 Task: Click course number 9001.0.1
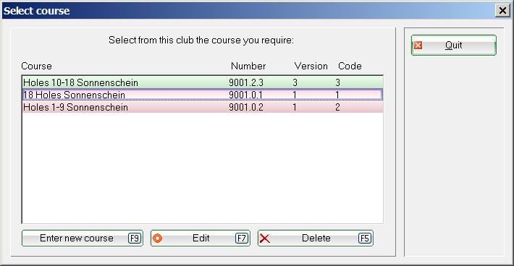245,95
